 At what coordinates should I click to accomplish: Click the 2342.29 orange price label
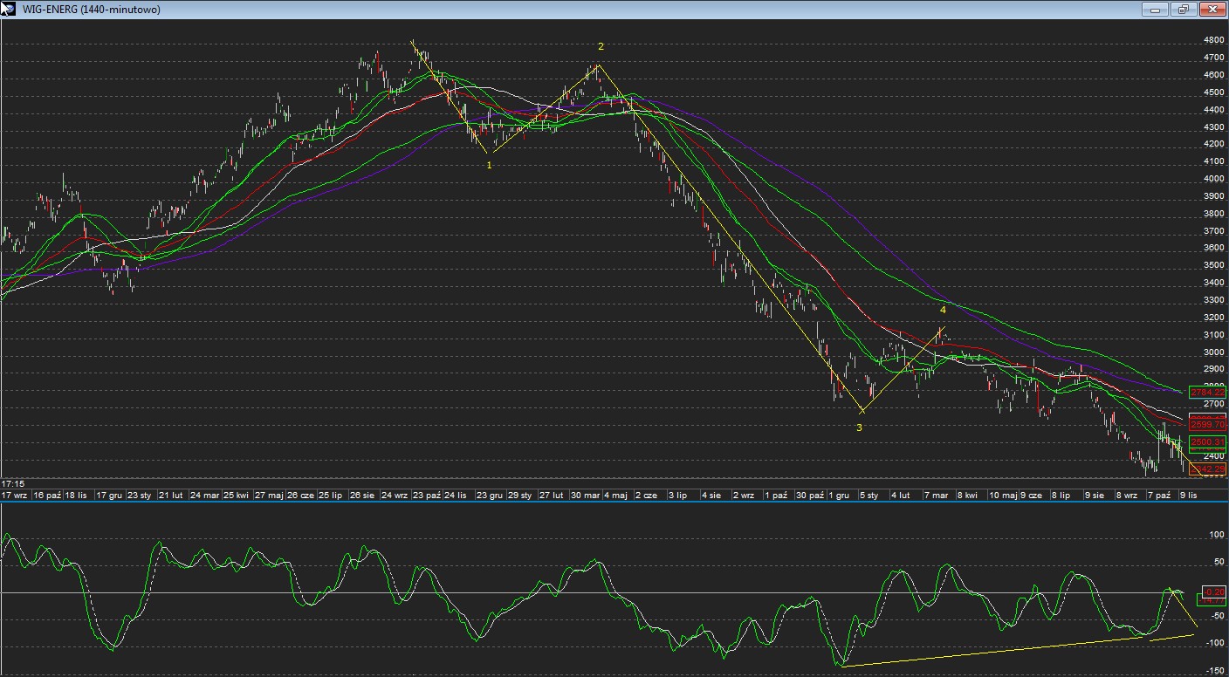[x=1208, y=469]
